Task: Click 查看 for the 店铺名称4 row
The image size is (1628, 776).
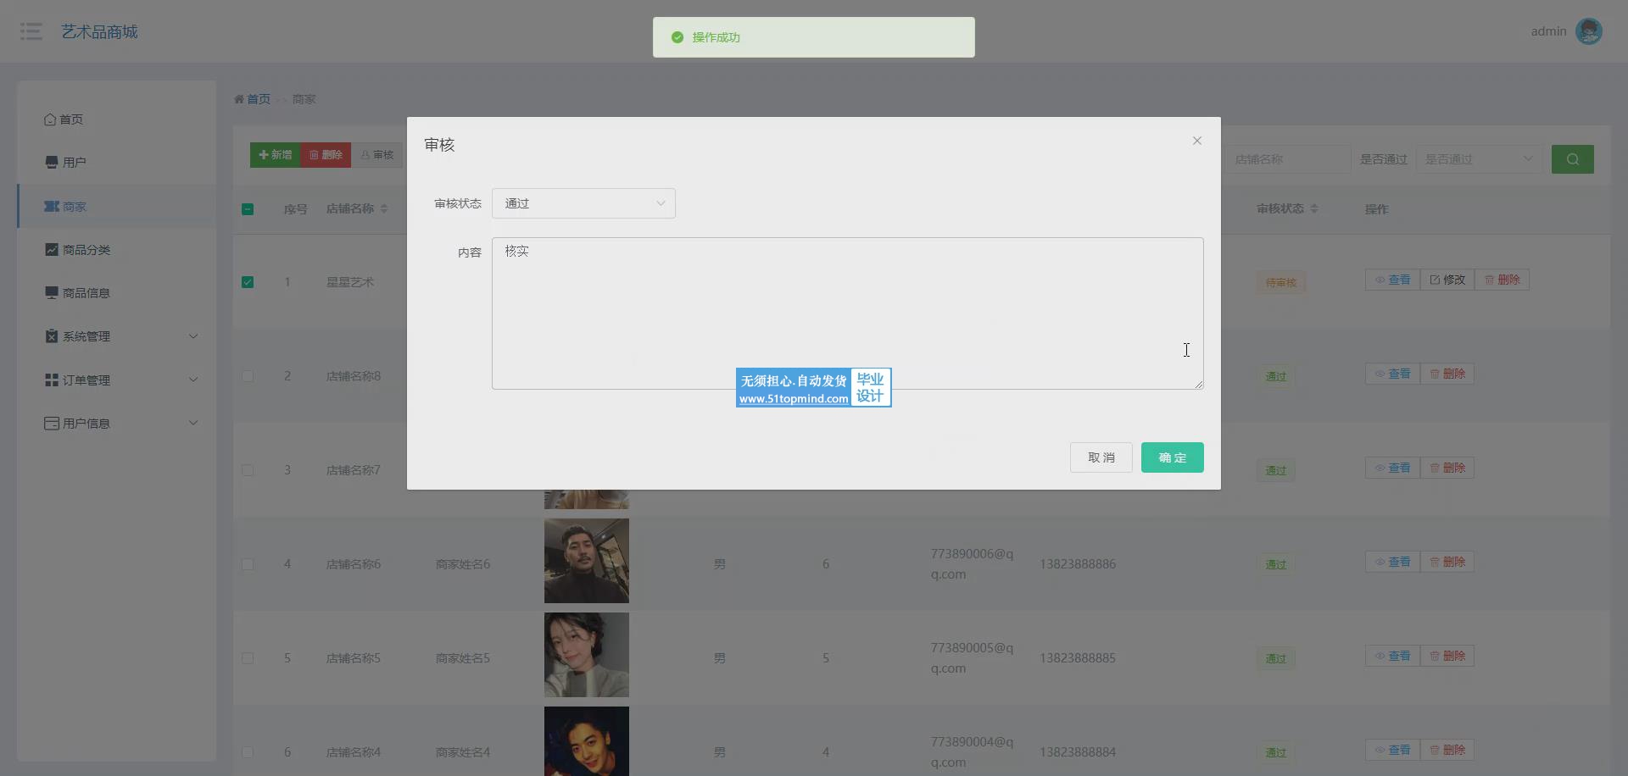Action: (1392, 750)
